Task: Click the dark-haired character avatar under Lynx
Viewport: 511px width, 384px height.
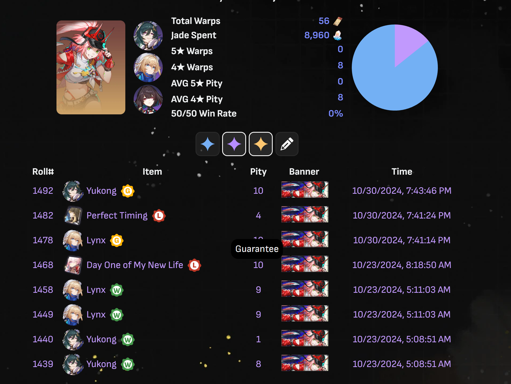Action: coord(148,99)
